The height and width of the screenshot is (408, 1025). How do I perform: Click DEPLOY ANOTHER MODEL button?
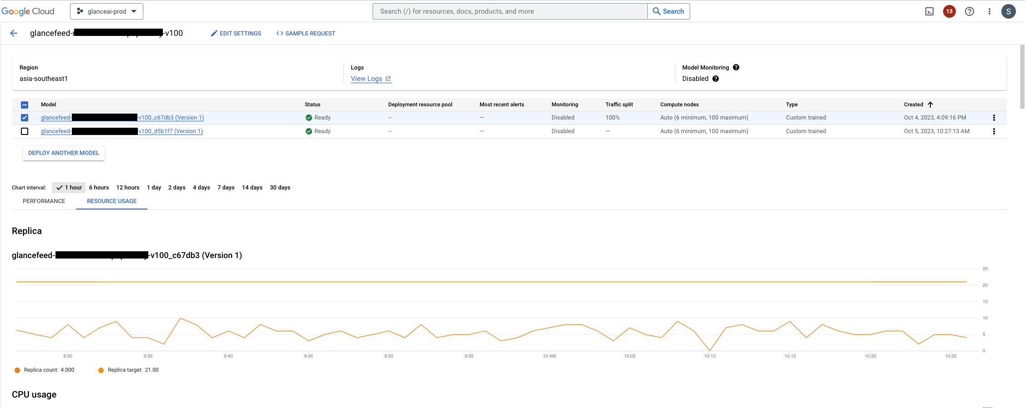tap(64, 153)
